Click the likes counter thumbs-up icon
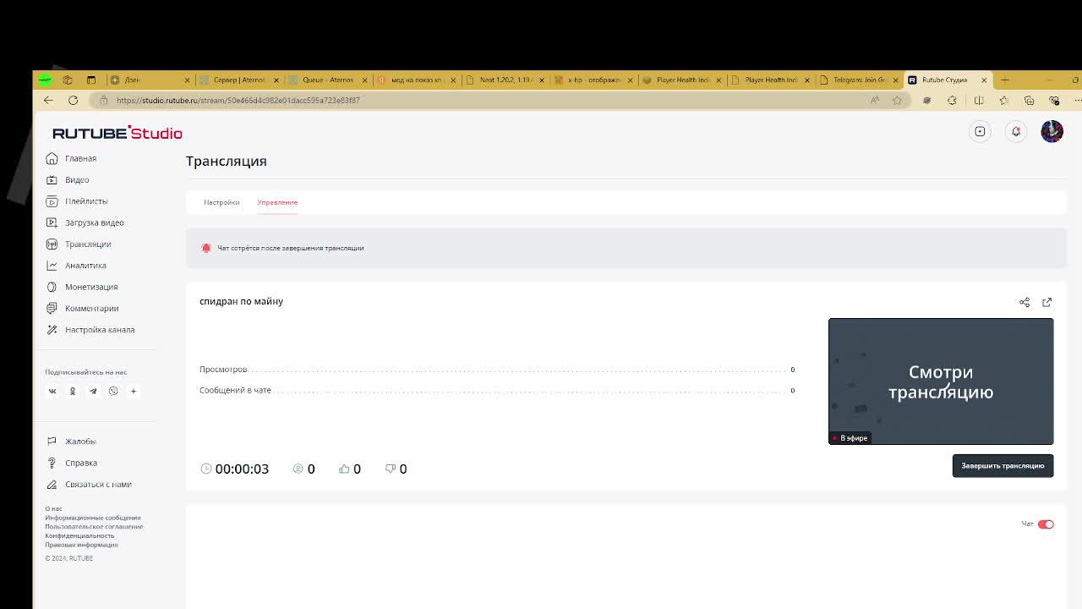Viewport: 1082px width, 609px height. tap(344, 469)
